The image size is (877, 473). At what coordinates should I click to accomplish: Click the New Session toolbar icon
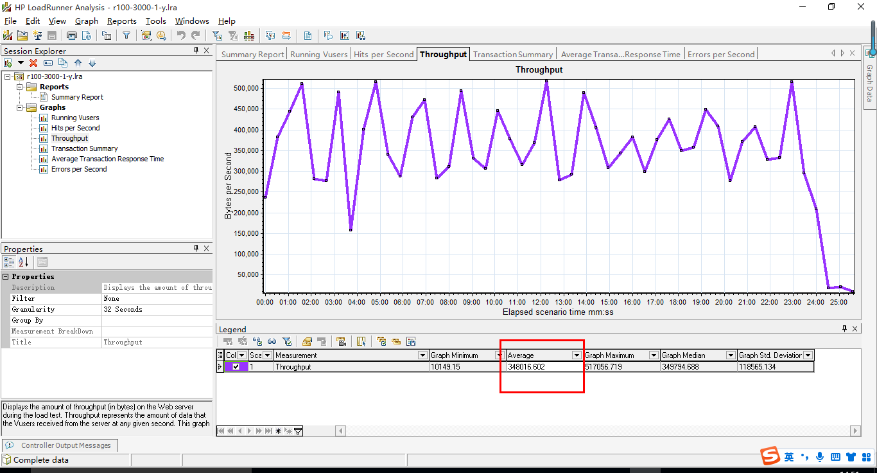pyautogui.click(x=8, y=35)
